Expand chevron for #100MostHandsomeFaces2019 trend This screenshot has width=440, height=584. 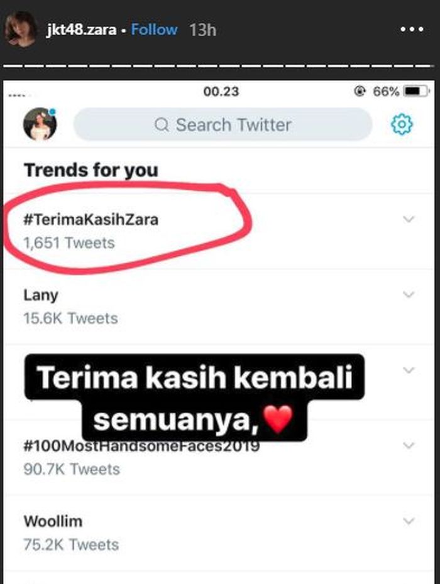tap(409, 445)
